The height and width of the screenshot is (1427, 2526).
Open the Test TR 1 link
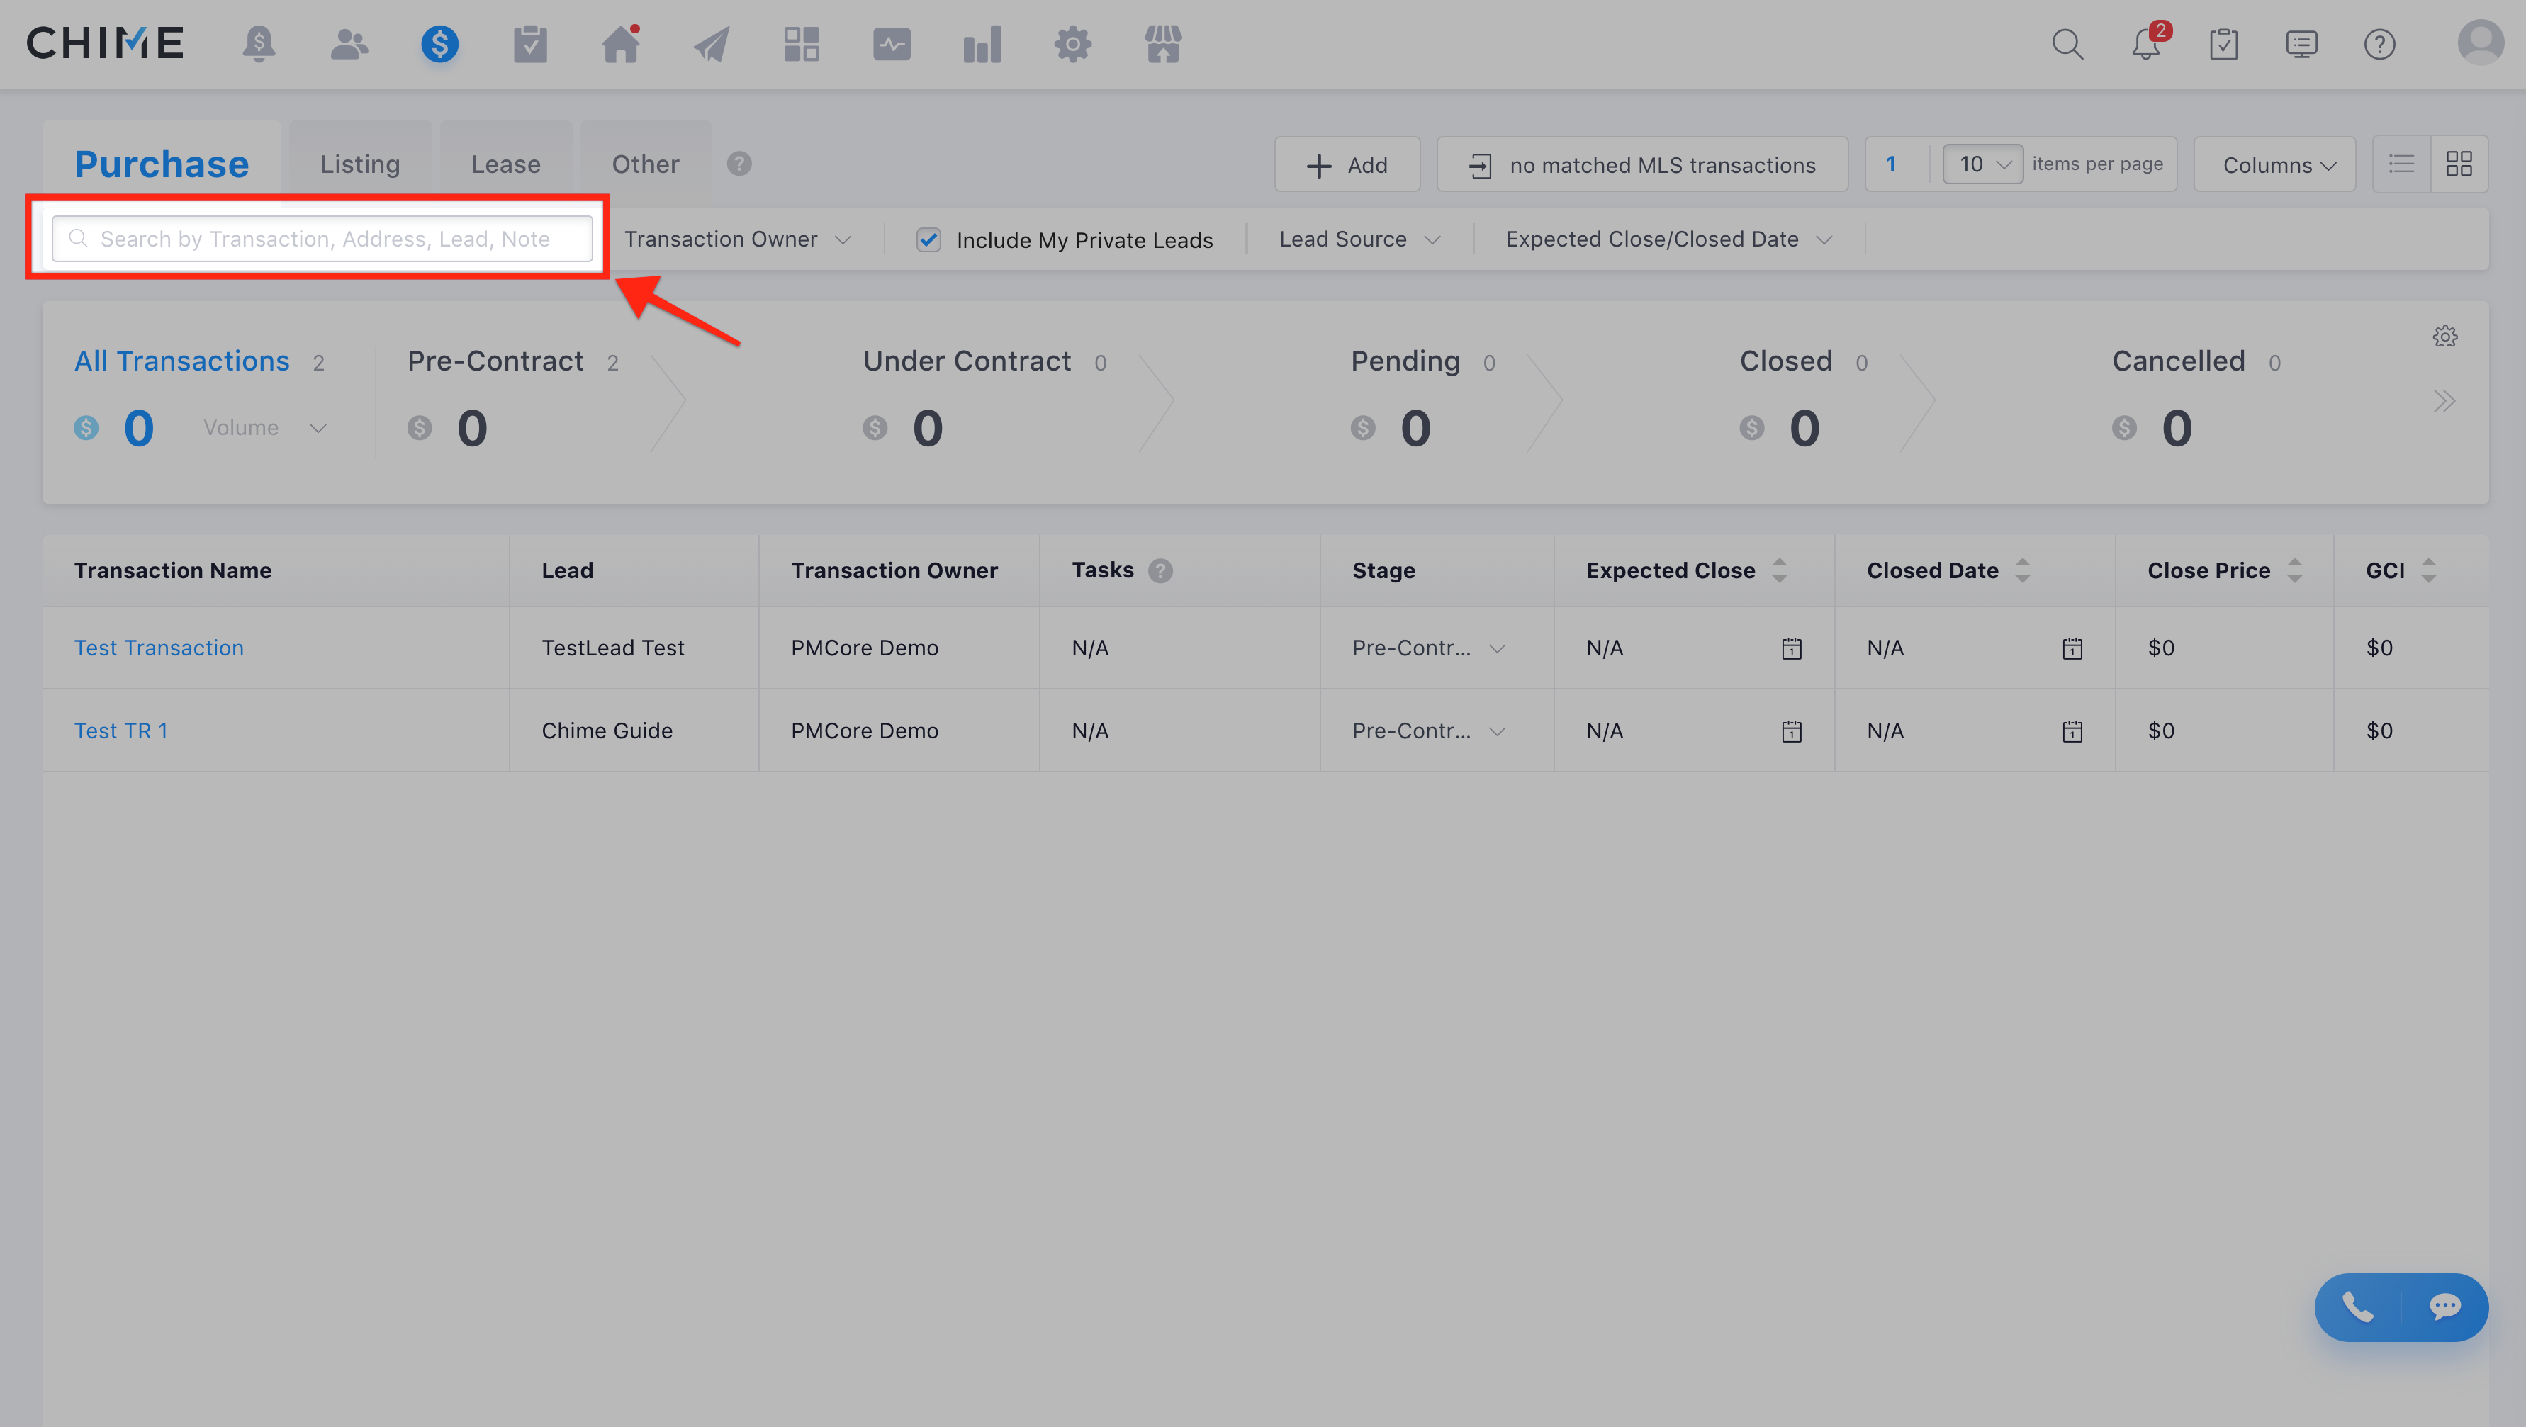pyautogui.click(x=120, y=731)
